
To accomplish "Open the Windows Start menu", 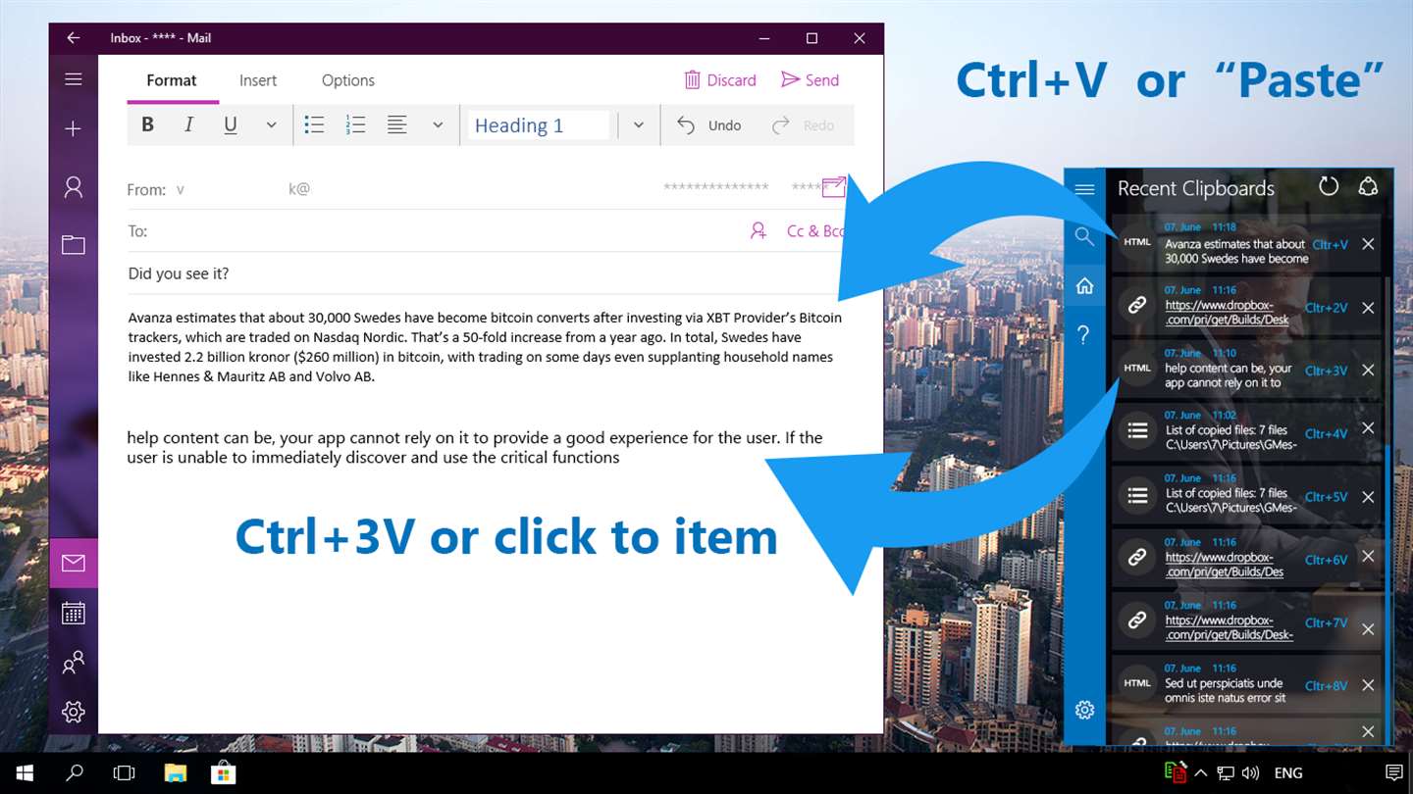I will 24,773.
